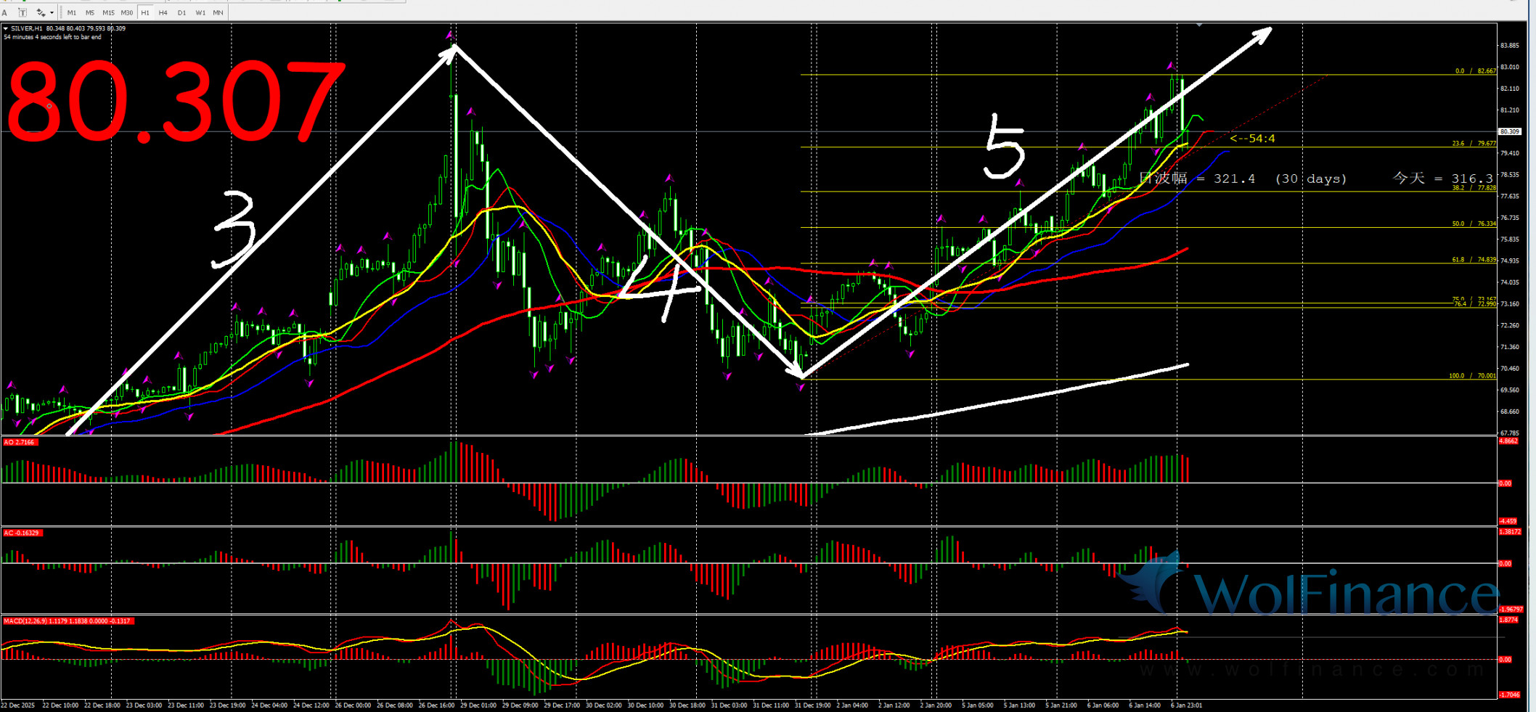The height and width of the screenshot is (712, 1536).
Task: Click the current price 80.309 tag
Action: click(x=1509, y=131)
